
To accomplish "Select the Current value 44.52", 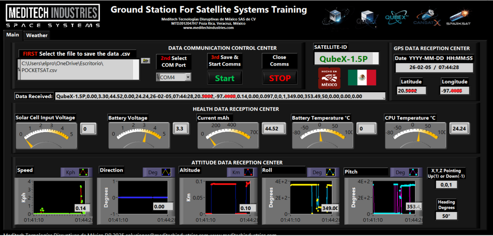I will [x=273, y=128].
